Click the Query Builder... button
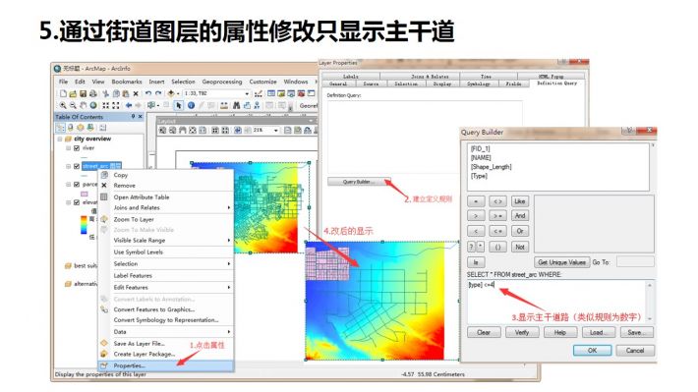Image resolution: width=698 pixels, height=392 pixels. coord(359,182)
